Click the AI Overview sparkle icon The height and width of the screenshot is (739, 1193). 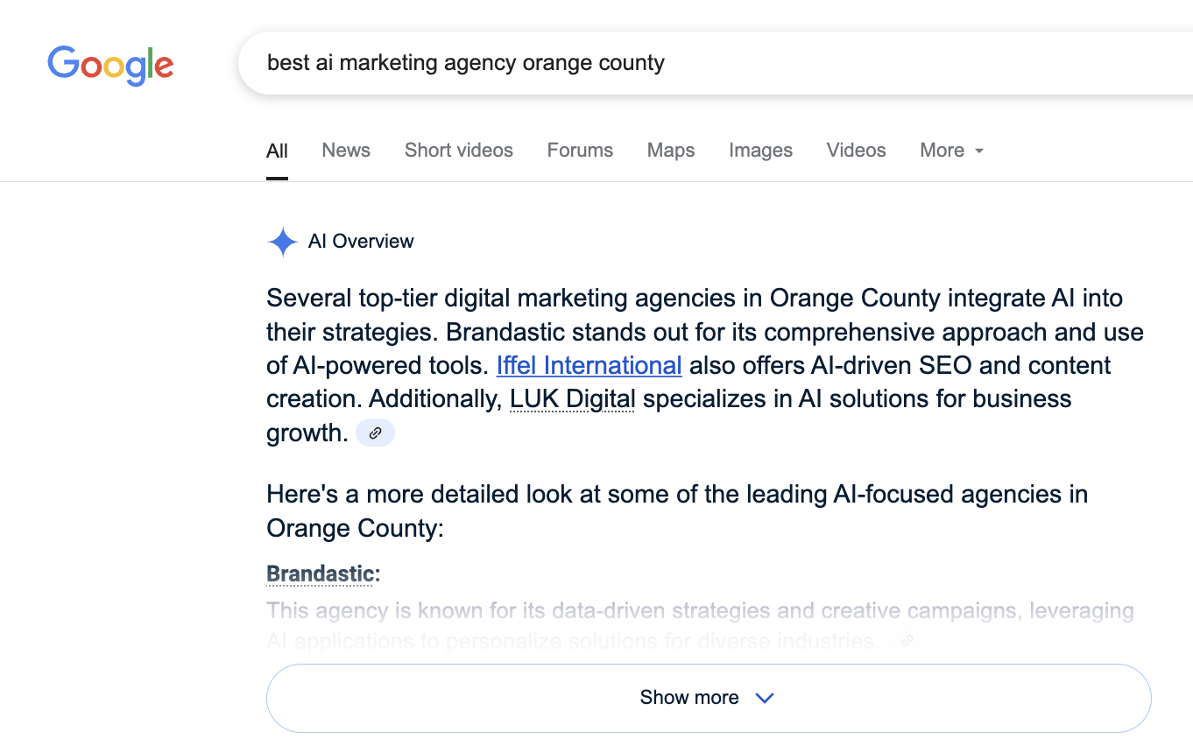[282, 242]
